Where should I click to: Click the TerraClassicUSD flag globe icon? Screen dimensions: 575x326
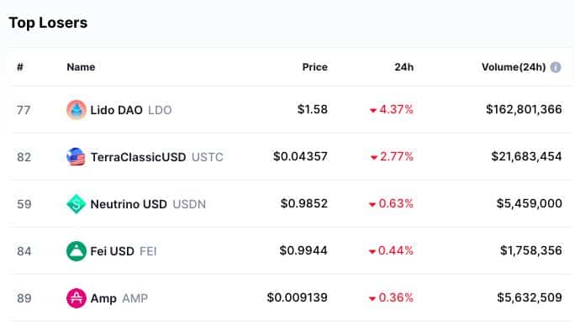pyautogui.click(x=76, y=156)
